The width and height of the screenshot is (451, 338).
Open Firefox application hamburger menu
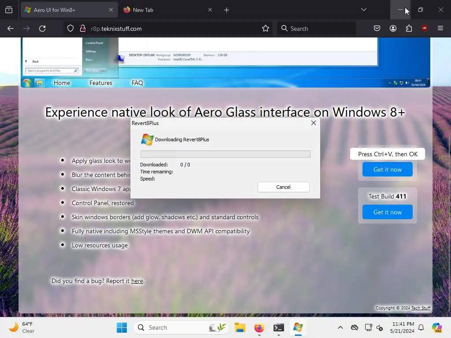pyautogui.click(x=440, y=28)
